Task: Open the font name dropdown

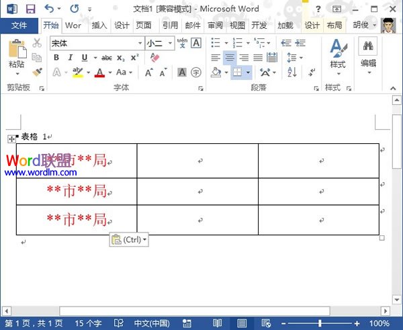Action: (x=140, y=43)
